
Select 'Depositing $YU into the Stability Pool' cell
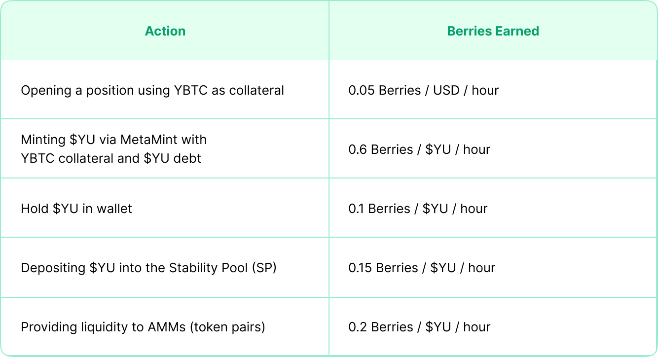[x=165, y=267]
